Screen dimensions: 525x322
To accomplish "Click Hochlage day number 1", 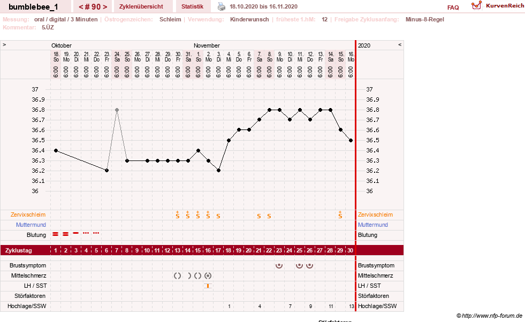I will coord(229,306).
